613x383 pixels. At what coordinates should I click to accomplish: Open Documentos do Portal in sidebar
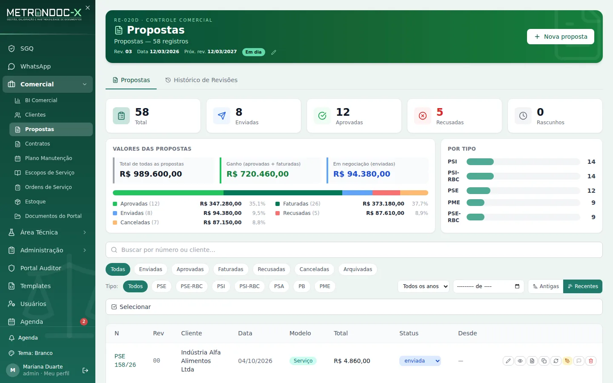click(x=51, y=216)
